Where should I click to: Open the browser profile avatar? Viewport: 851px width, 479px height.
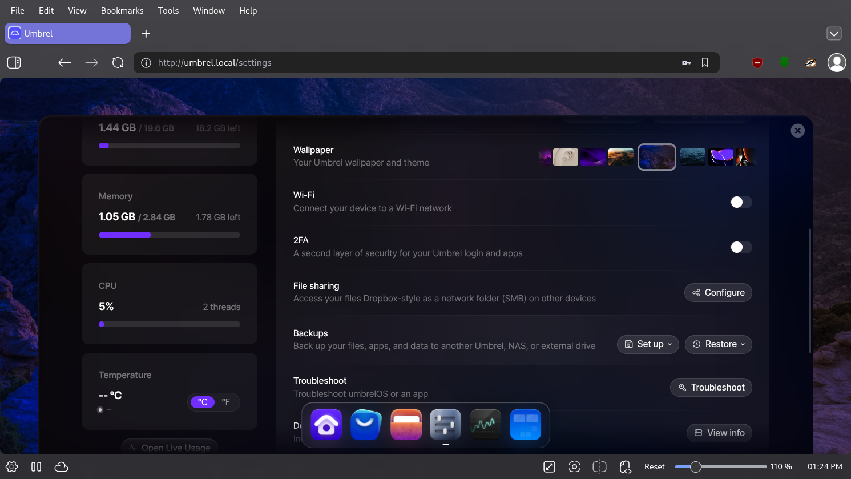pyautogui.click(x=837, y=62)
